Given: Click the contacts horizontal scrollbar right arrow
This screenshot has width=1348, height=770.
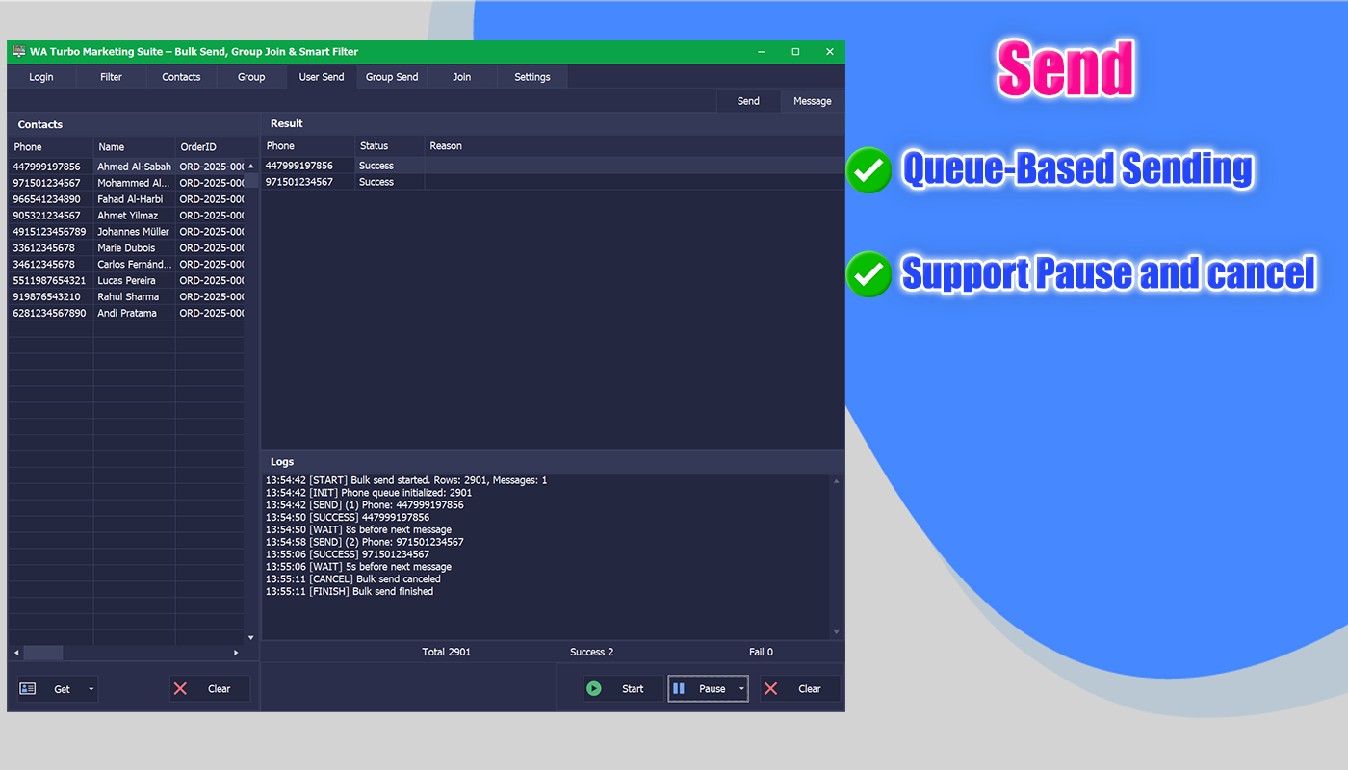Looking at the screenshot, I should click(236, 653).
